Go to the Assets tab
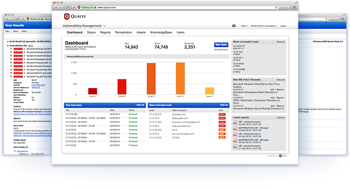 pyautogui.click(x=141, y=32)
